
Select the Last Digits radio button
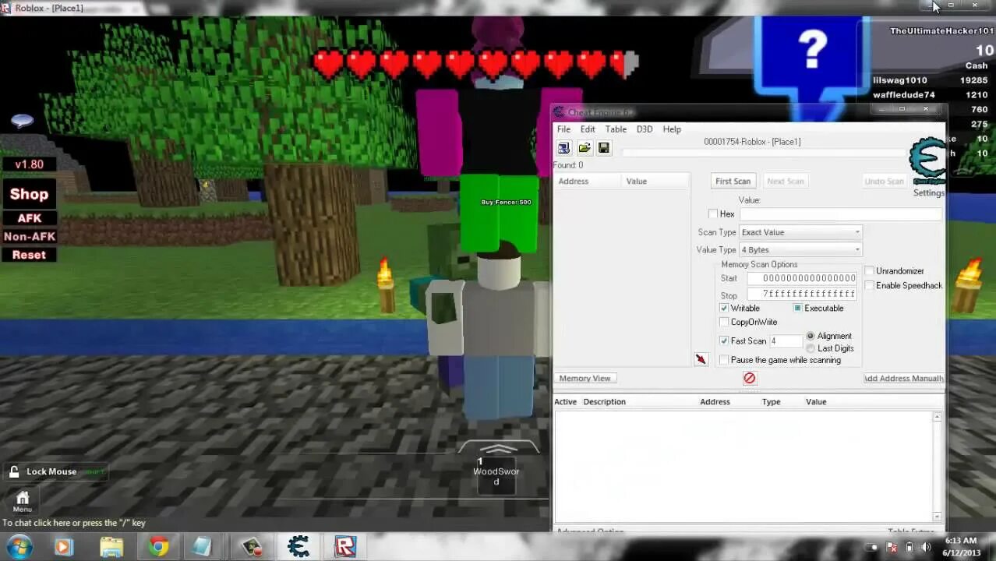811,348
